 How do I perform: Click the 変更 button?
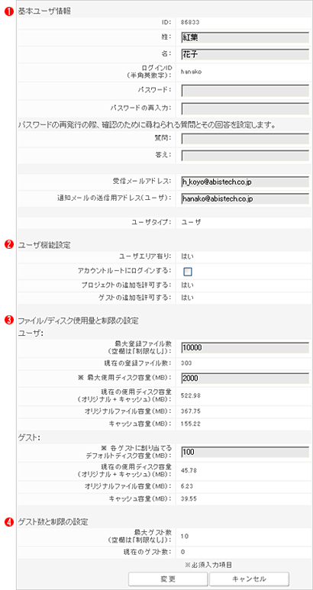point(168,579)
